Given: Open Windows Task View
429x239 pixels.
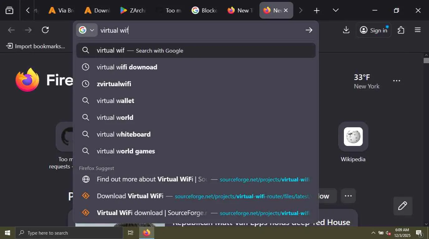Looking at the screenshot, I should (x=131, y=233).
